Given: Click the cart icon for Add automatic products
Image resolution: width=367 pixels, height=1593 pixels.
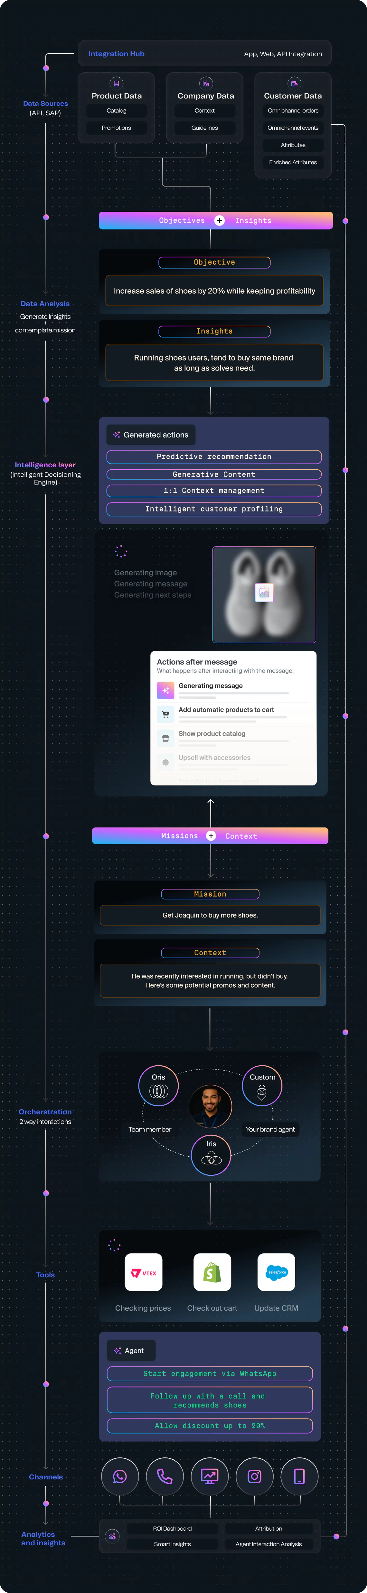Looking at the screenshot, I should [x=165, y=714].
